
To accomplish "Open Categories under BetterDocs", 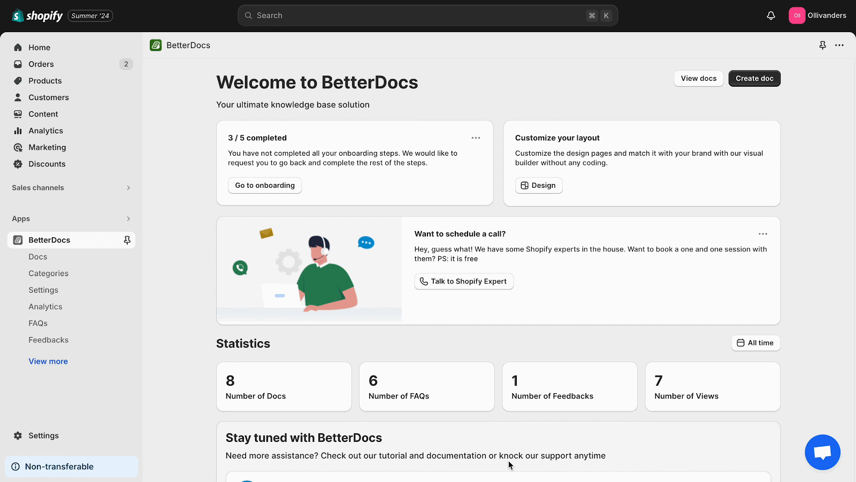I will point(49,273).
